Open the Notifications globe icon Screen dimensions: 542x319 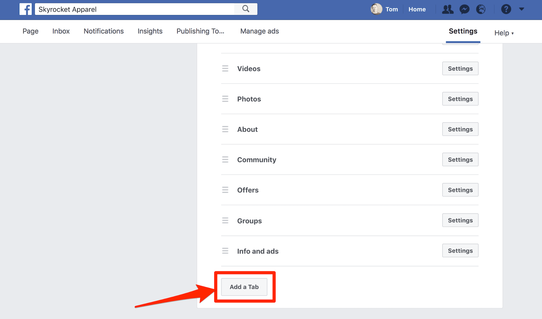(x=481, y=9)
